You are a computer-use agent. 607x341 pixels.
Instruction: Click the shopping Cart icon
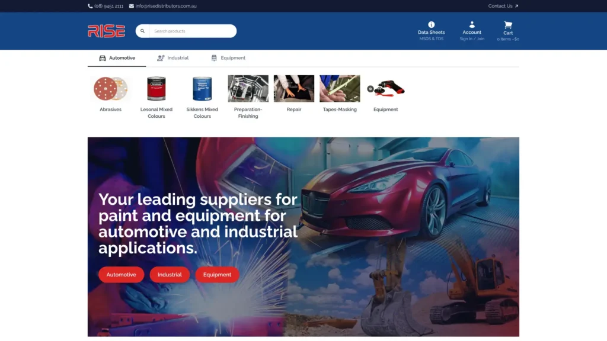(508, 25)
